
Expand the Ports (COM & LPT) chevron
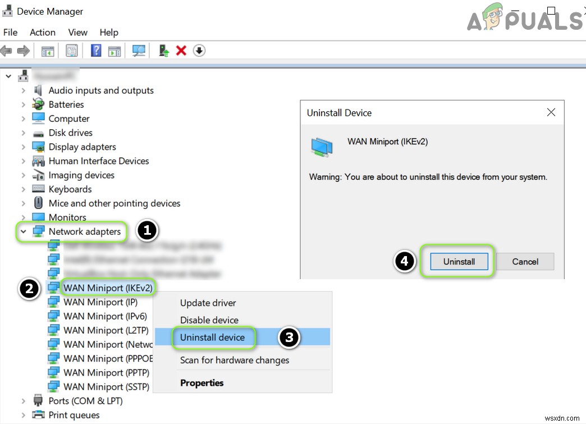point(24,401)
